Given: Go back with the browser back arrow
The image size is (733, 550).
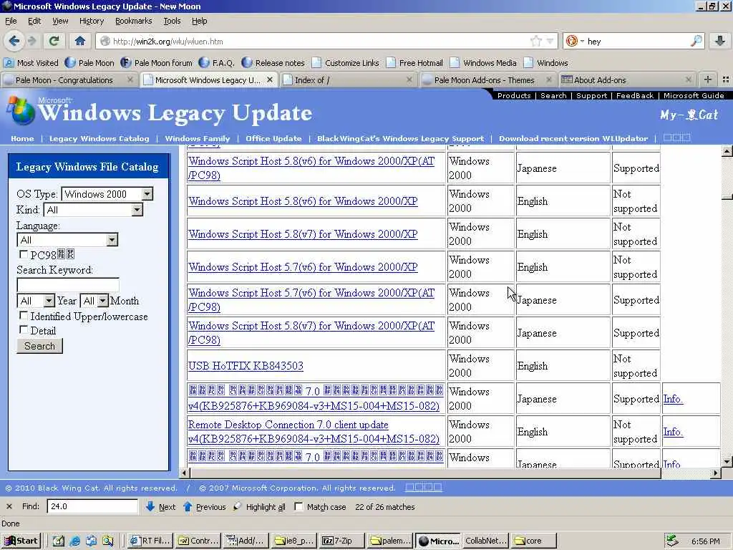Looking at the screenshot, I should [14, 41].
